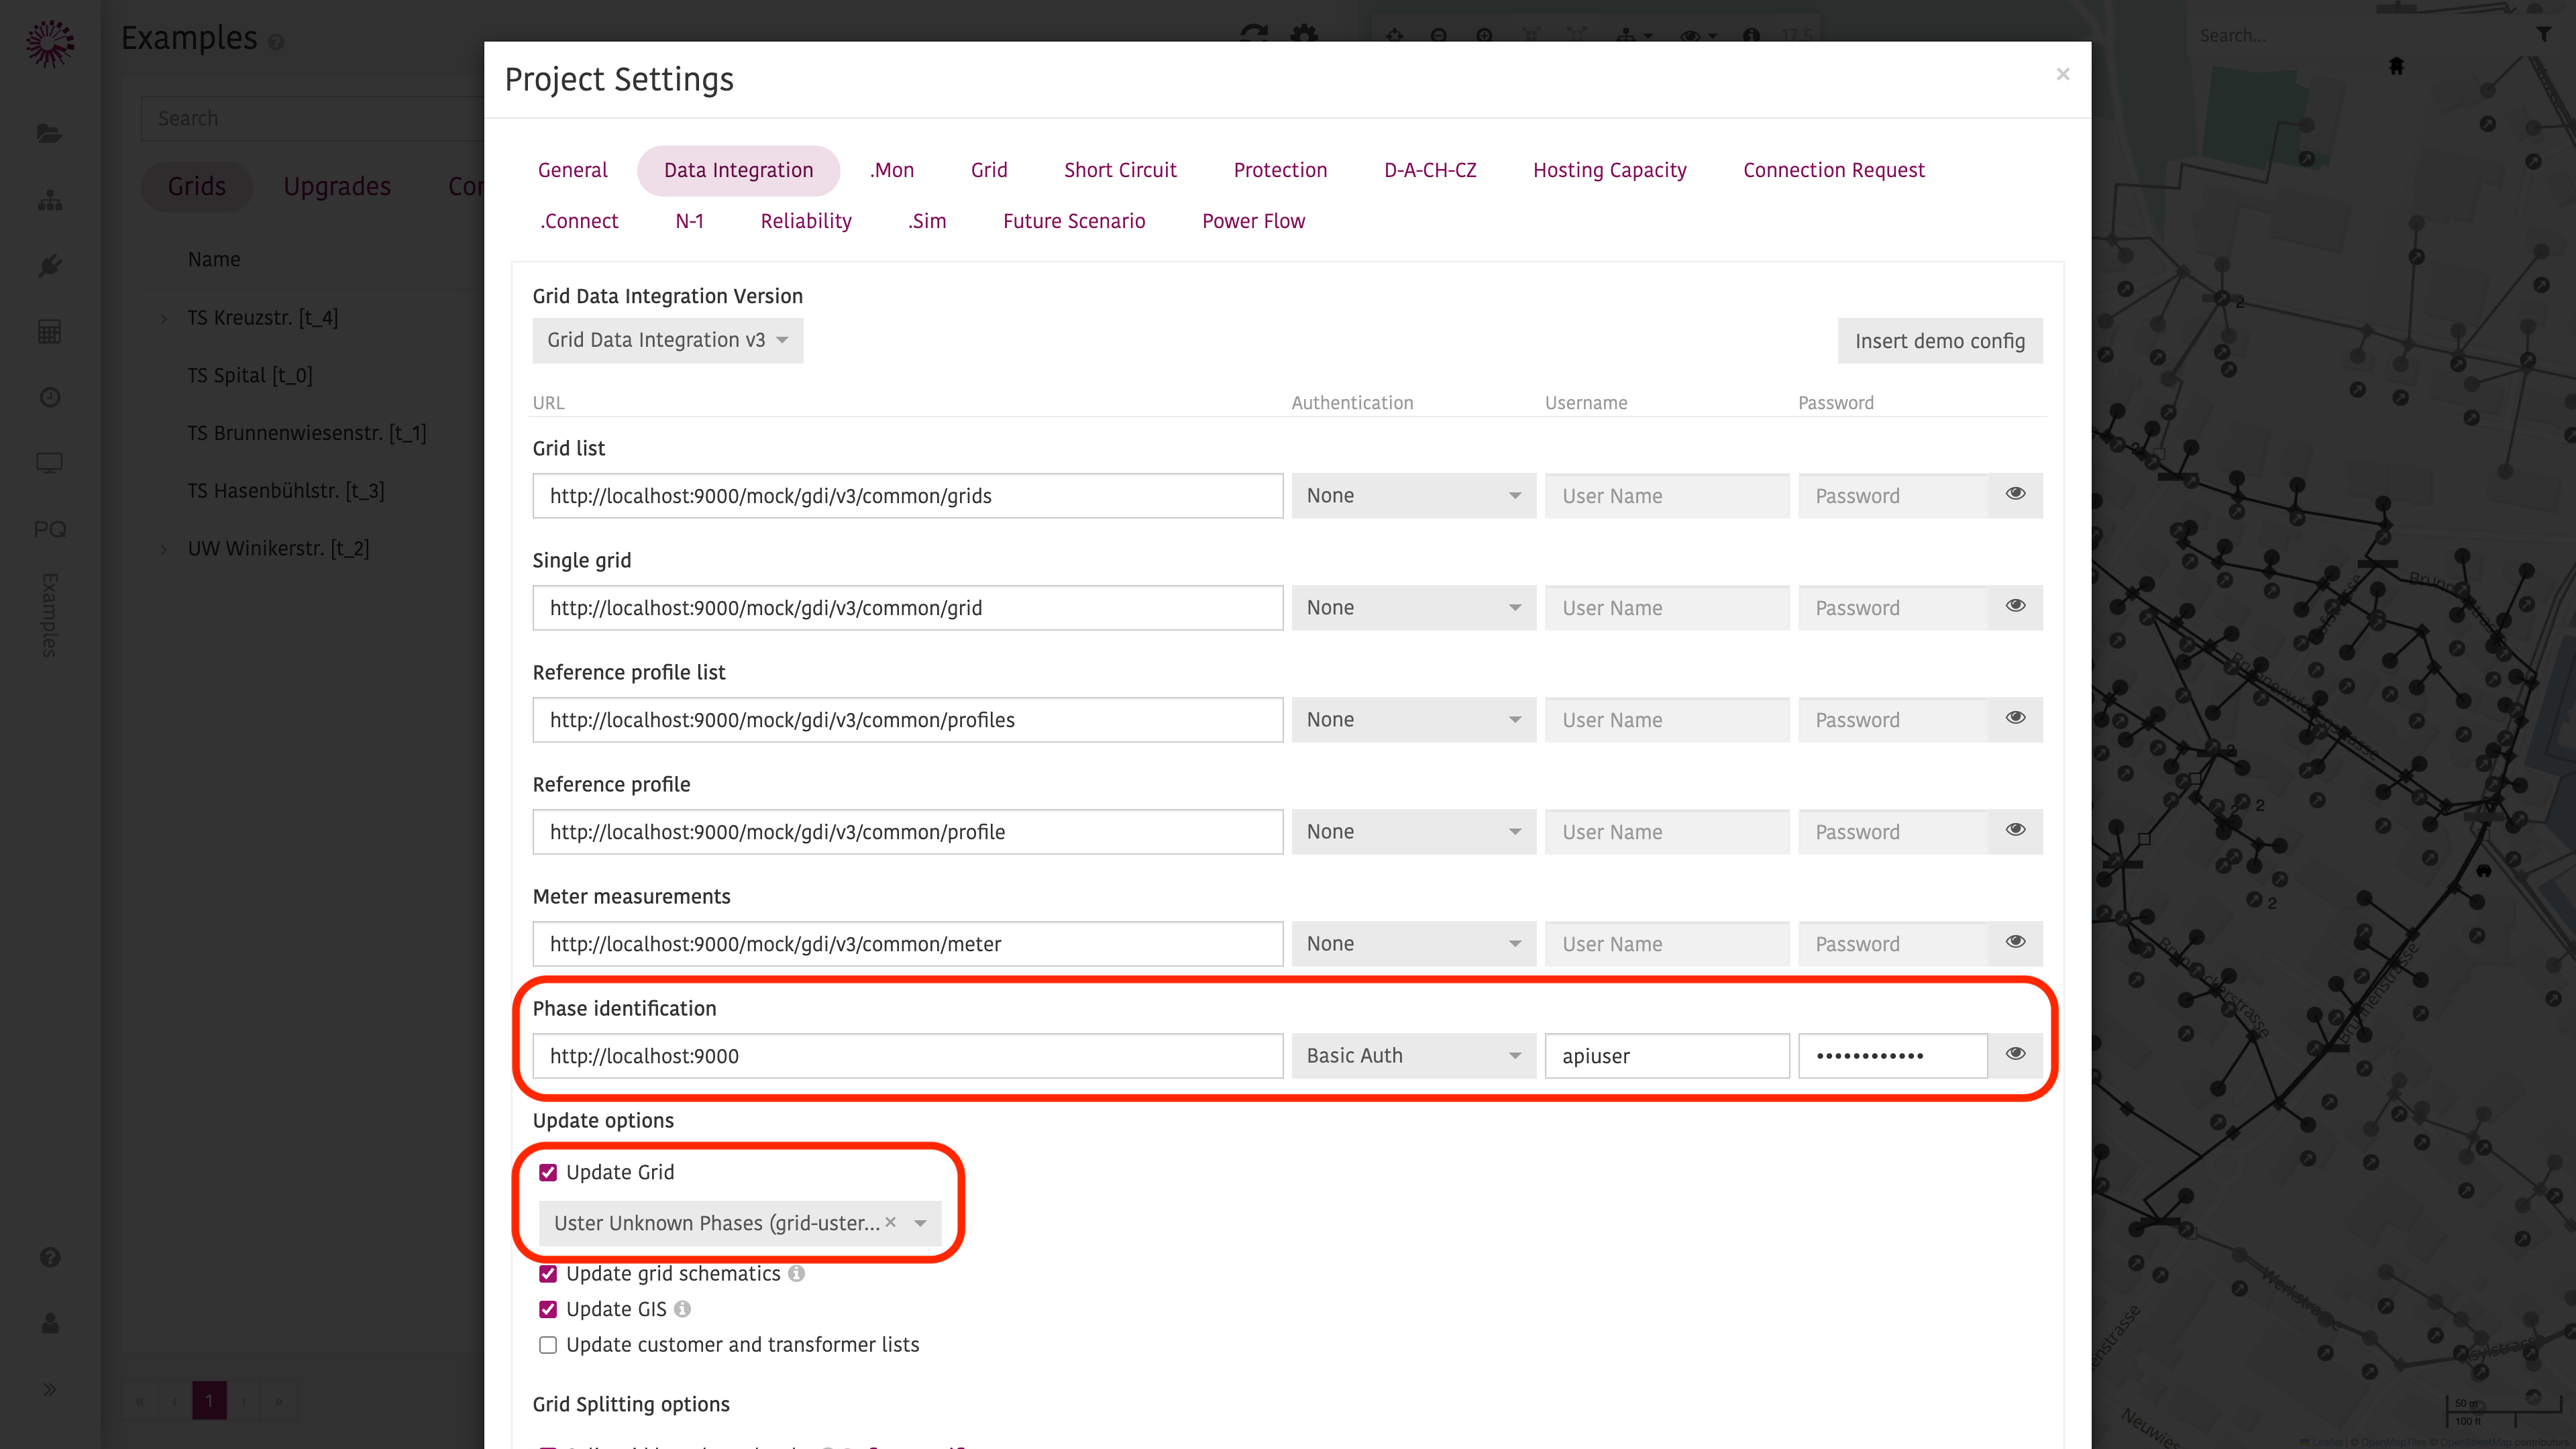
Task: Open the help question mark in sidebar
Action: [x=49, y=1257]
